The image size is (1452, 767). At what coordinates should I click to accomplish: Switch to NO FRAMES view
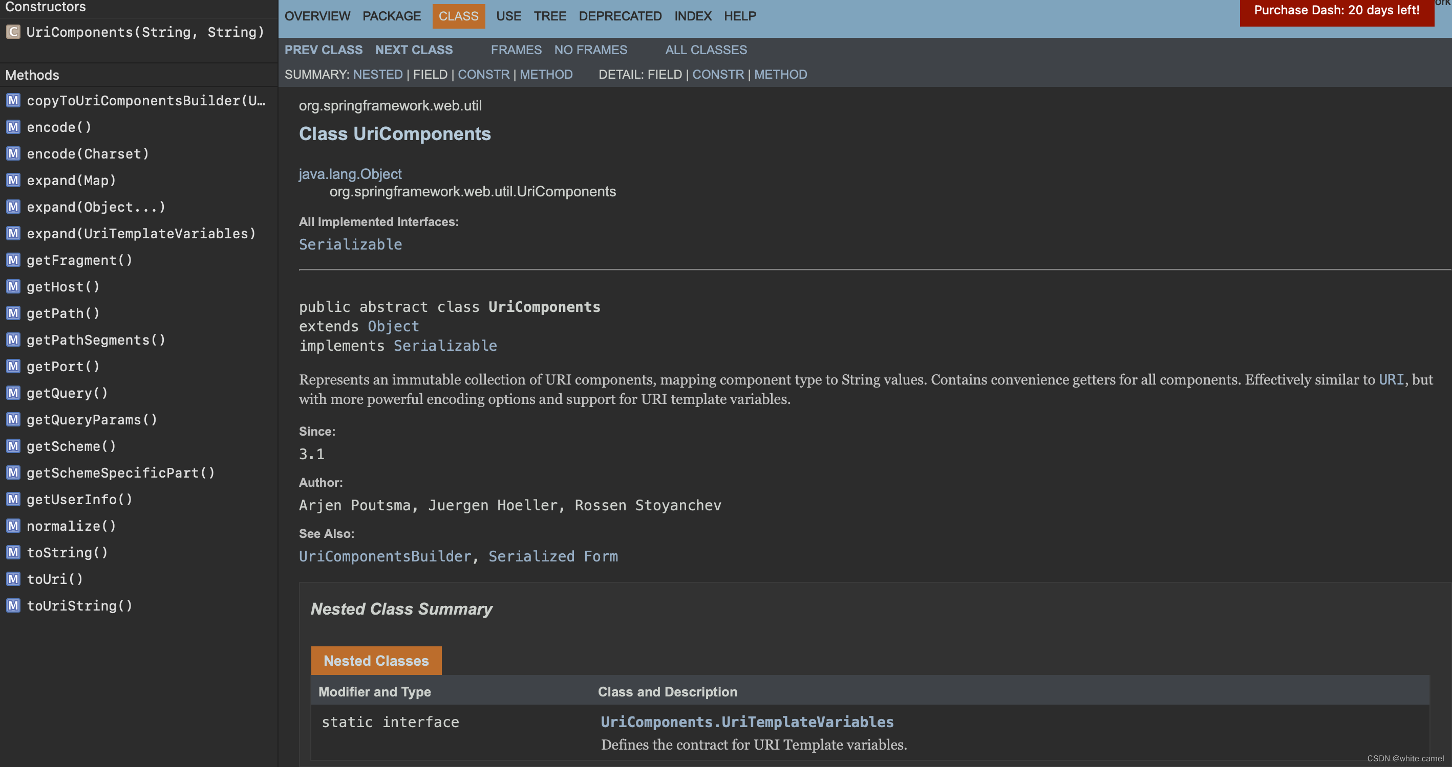click(590, 50)
